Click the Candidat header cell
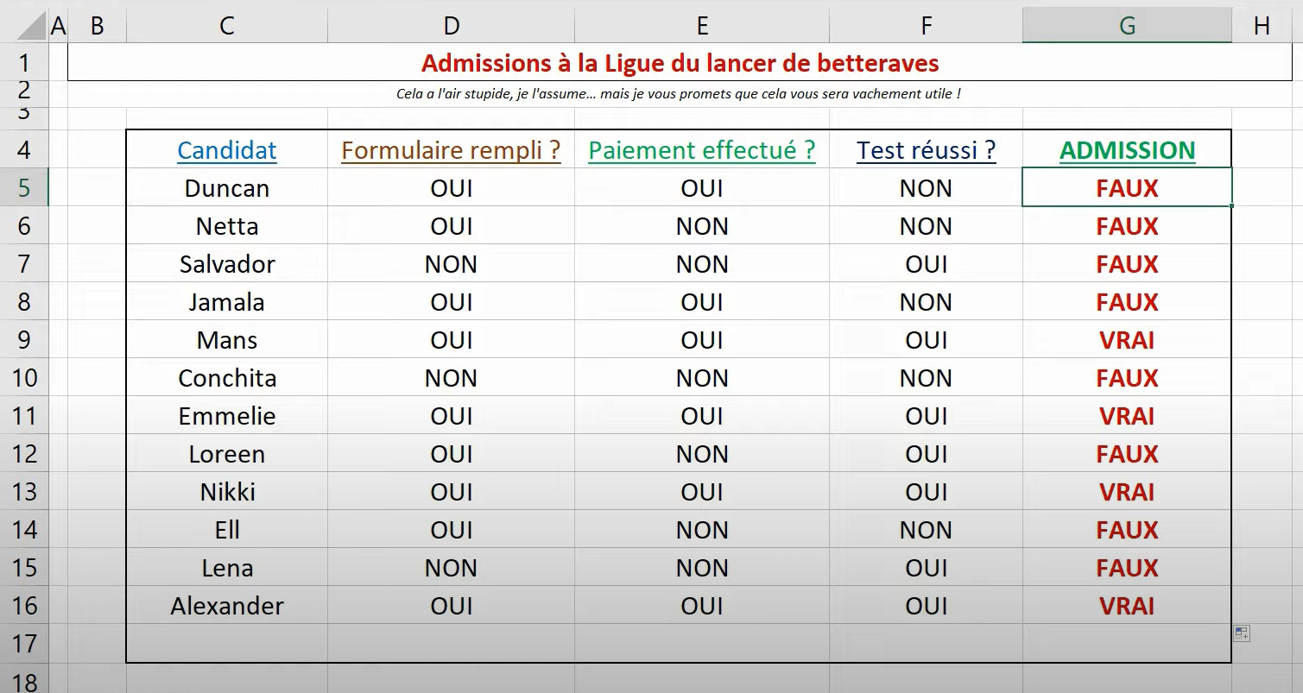Screen dimensions: 1303x693 227,150
